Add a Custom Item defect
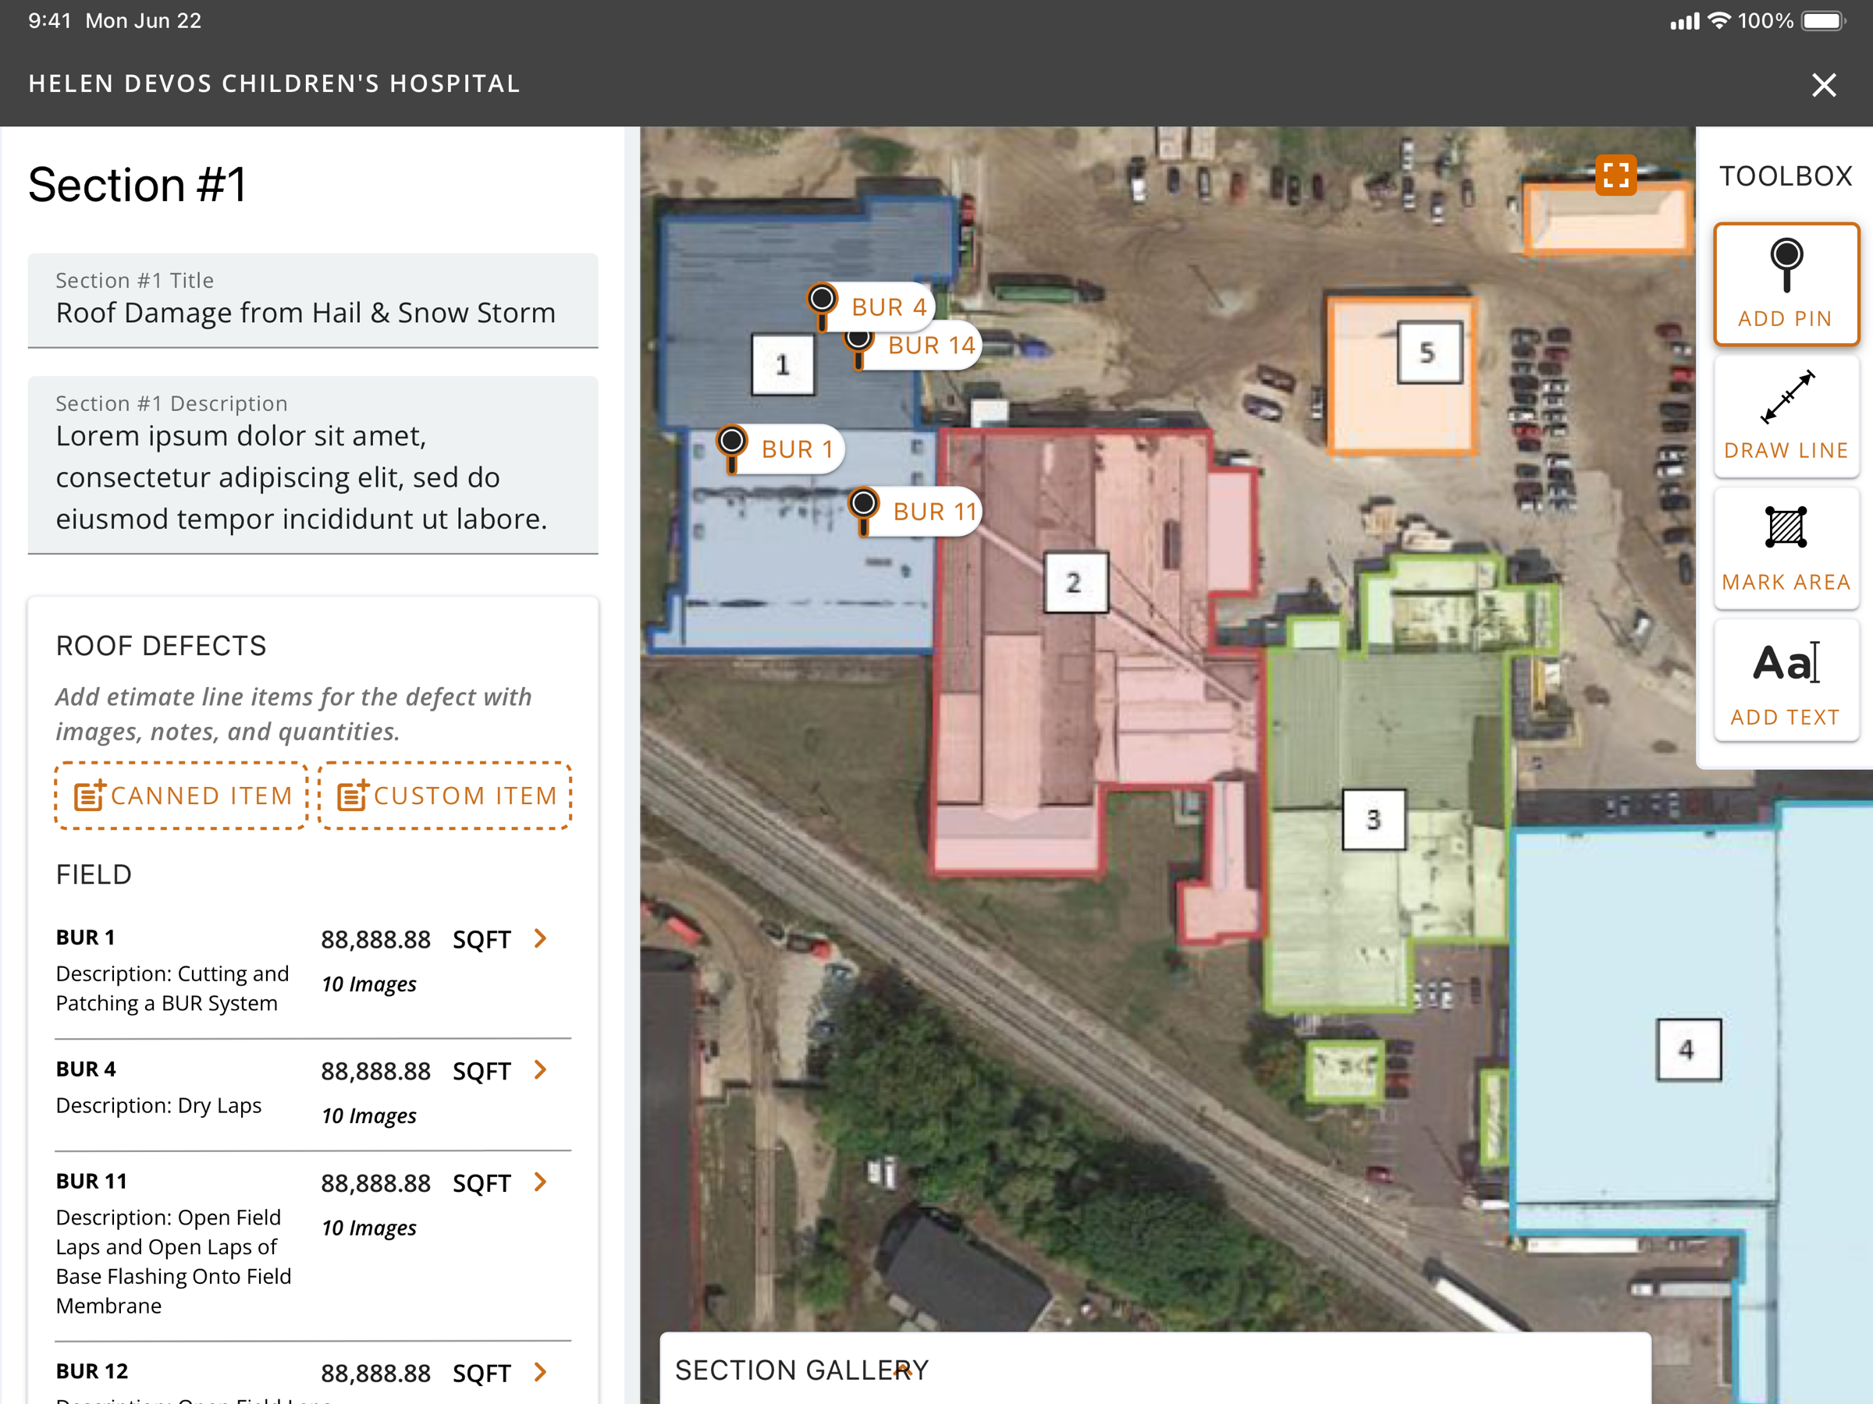Screen dimensions: 1873x1404 [445, 796]
